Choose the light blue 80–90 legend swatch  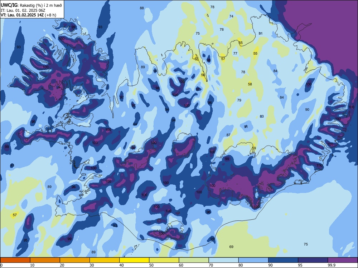(253, 260)
